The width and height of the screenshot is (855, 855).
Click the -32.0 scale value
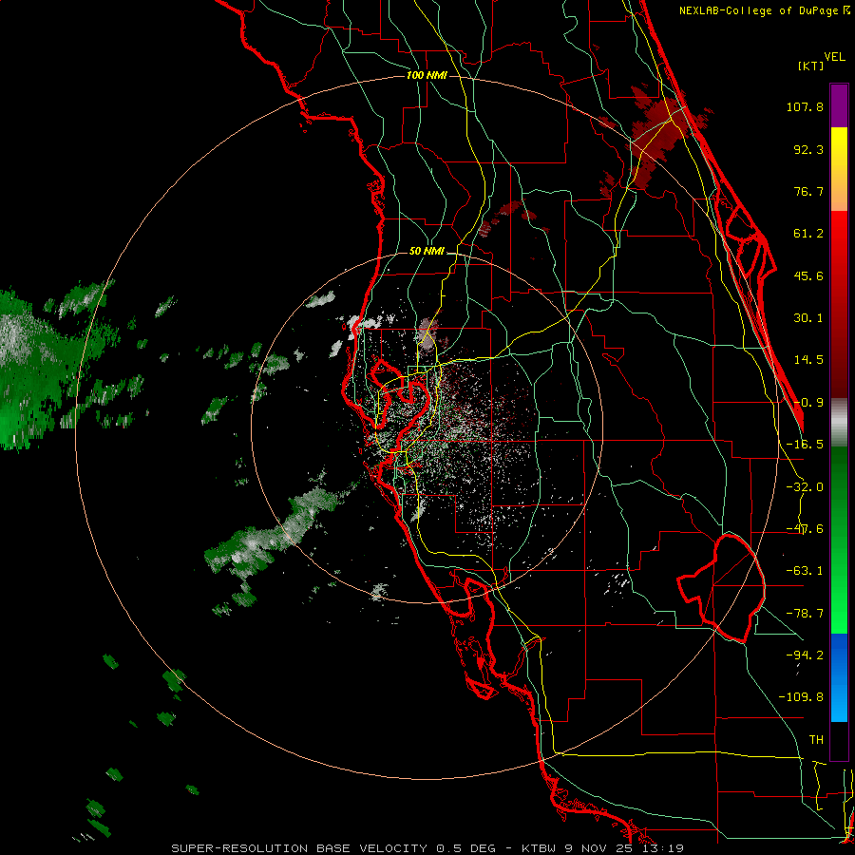(x=805, y=487)
